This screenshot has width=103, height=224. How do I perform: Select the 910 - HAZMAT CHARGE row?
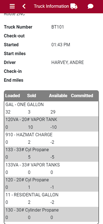click(51, 139)
